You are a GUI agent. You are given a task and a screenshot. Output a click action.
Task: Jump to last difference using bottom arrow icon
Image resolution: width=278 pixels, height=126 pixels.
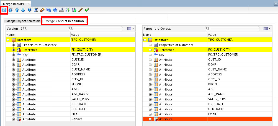(x=30, y=10)
